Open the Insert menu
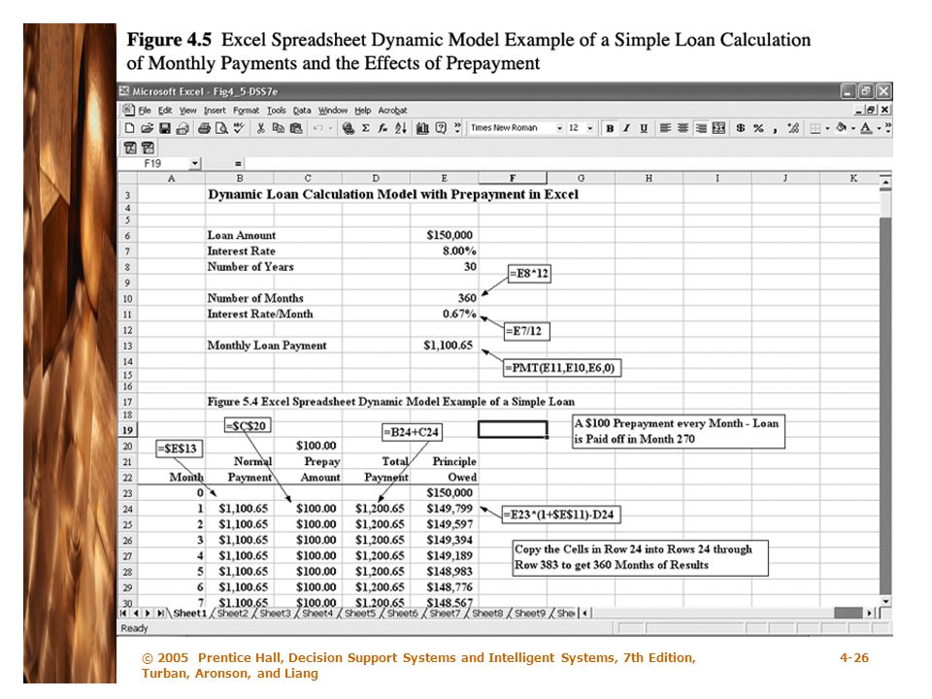Viewport: 932px width, 699px height. [x=215, y=110]
